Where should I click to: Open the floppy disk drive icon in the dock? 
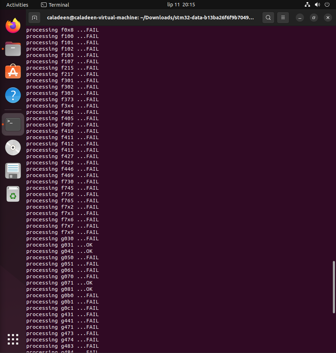point(13,171)
